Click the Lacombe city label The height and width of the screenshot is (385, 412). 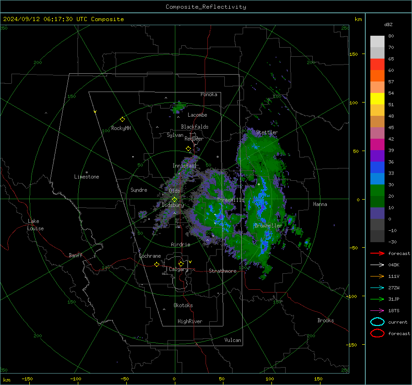click(x=197, y=115)
